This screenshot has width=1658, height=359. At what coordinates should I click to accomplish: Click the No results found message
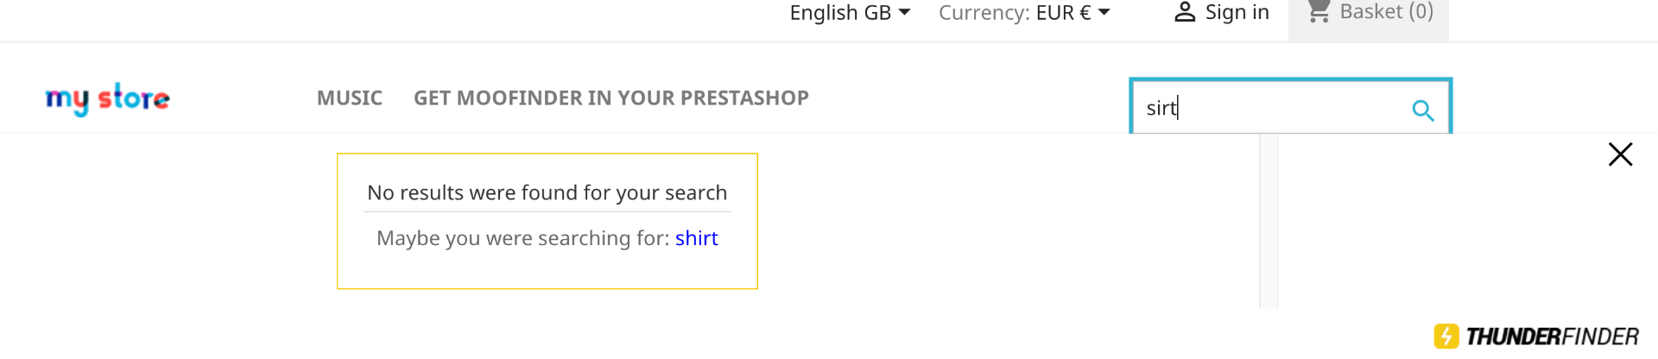click(x=547, y=192)
